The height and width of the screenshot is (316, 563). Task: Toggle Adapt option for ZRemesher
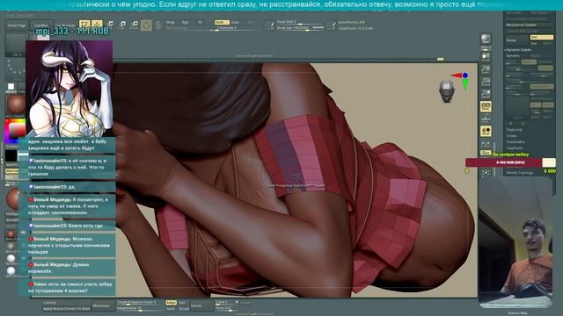(171, 303)
